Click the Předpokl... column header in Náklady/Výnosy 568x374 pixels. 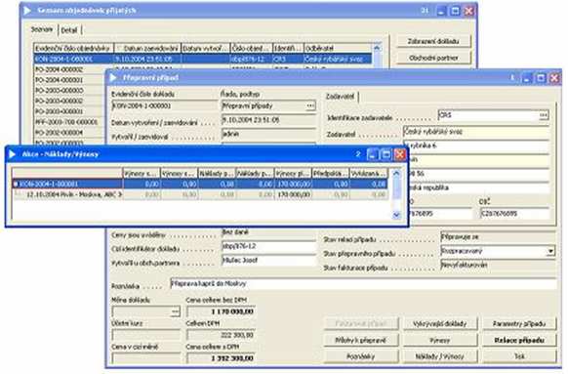[x=331, y=174]
